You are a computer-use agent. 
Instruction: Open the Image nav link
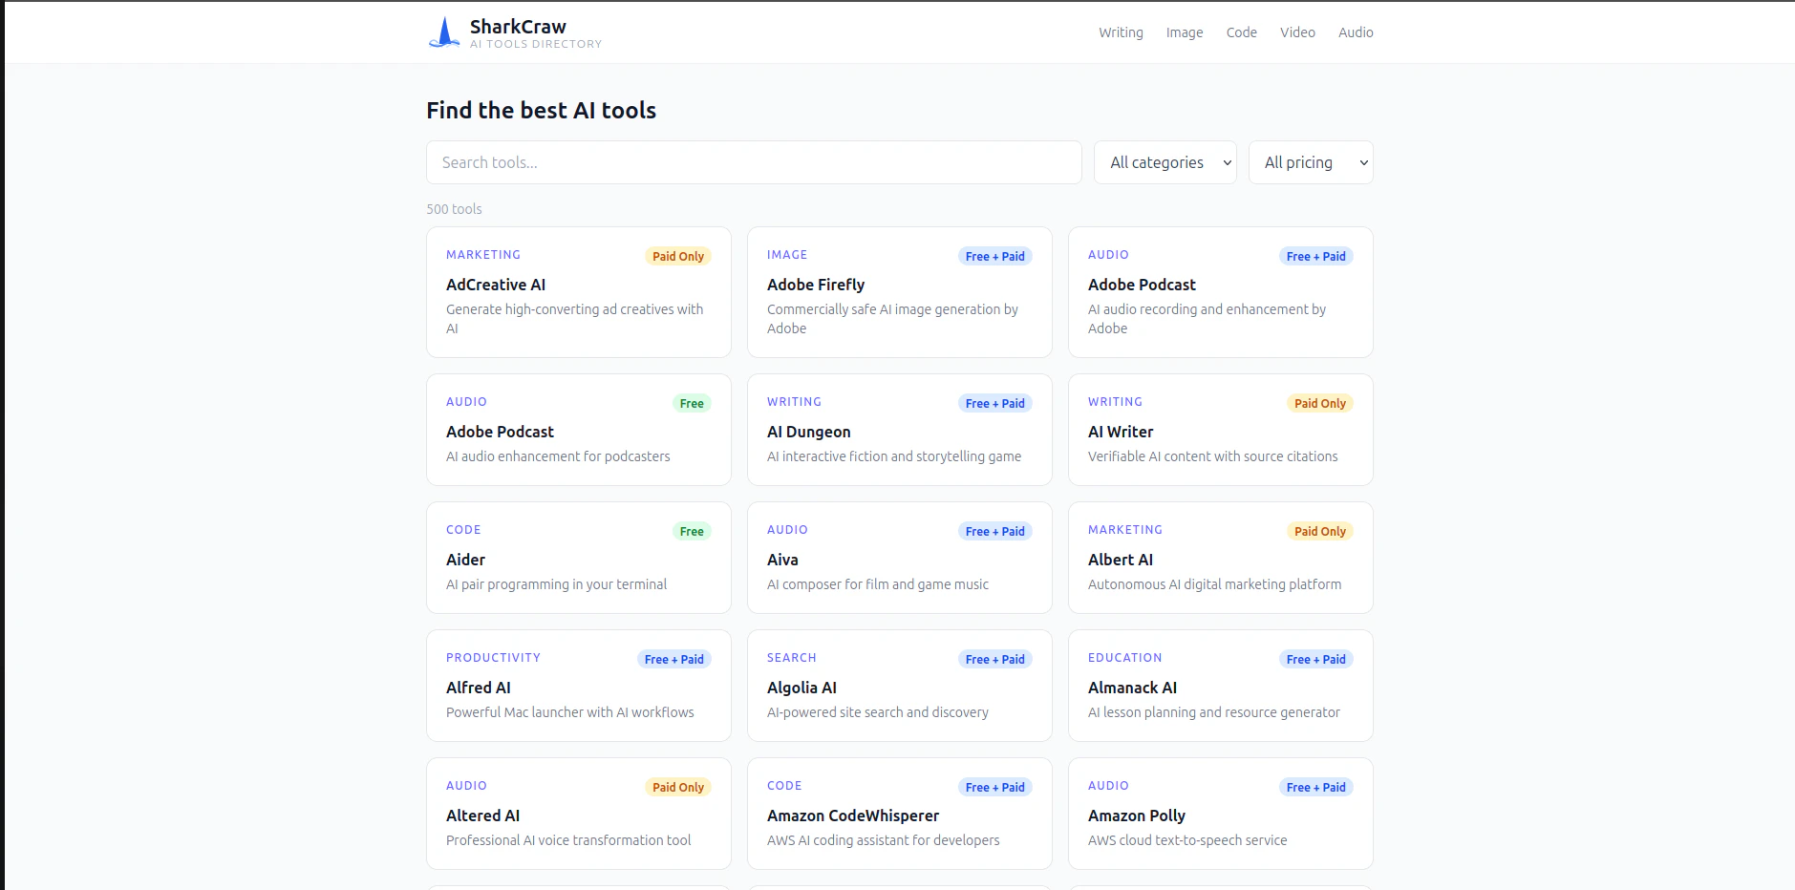(x=1185, y=32)
